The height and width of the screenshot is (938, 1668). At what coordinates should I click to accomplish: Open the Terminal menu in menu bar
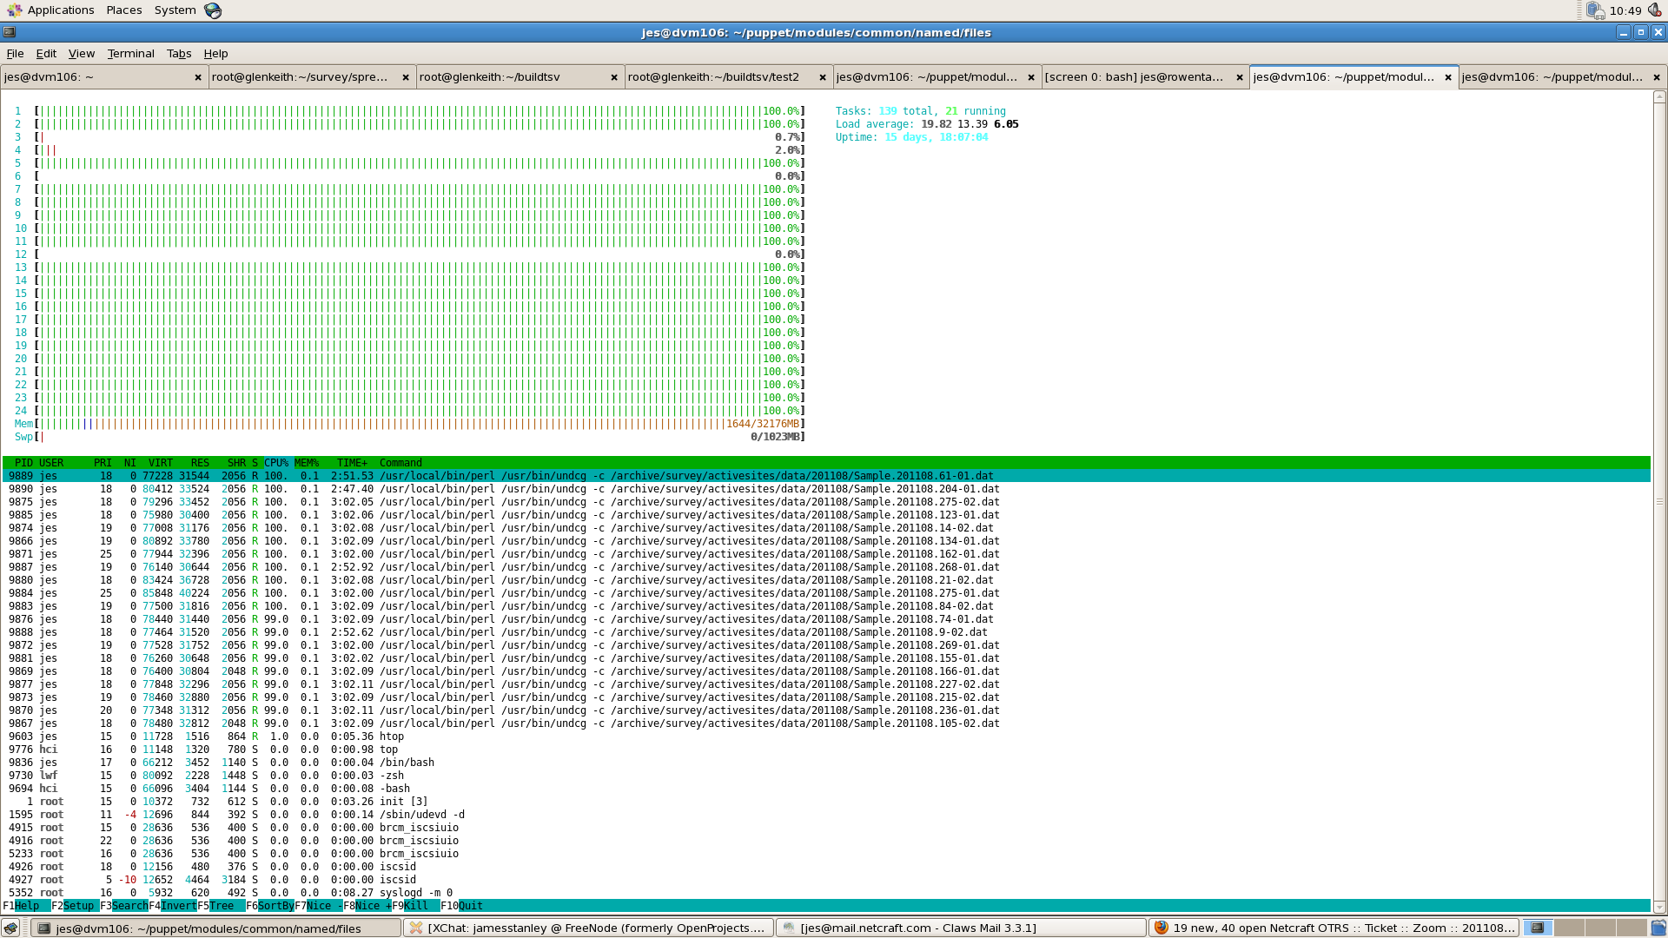coord(130,54)
